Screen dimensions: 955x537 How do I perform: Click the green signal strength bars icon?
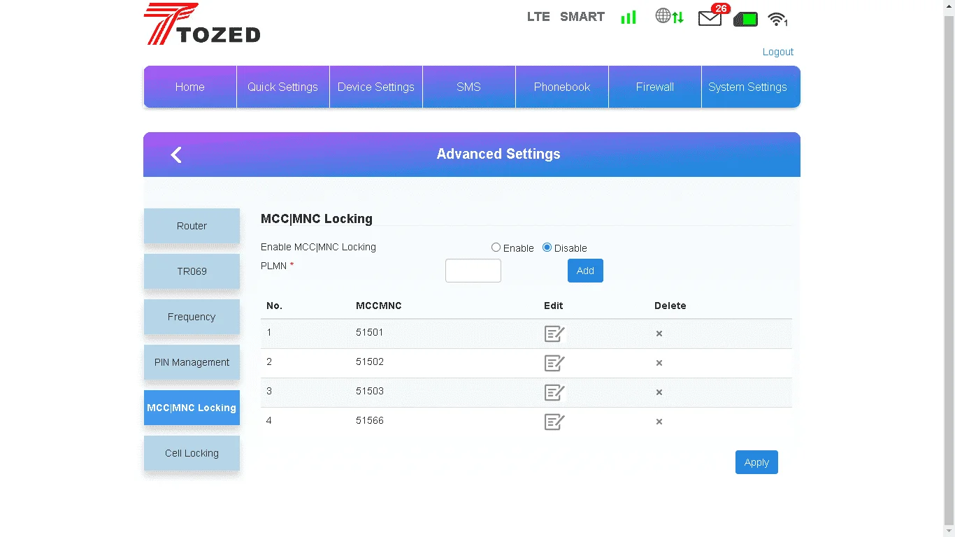[629, 17]
